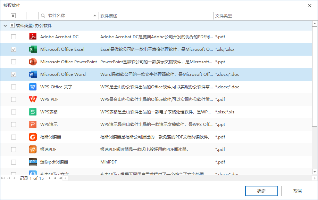318x200 pixels.
Task: Select the WPS PDF name text
Action: (x=49, y=99)
